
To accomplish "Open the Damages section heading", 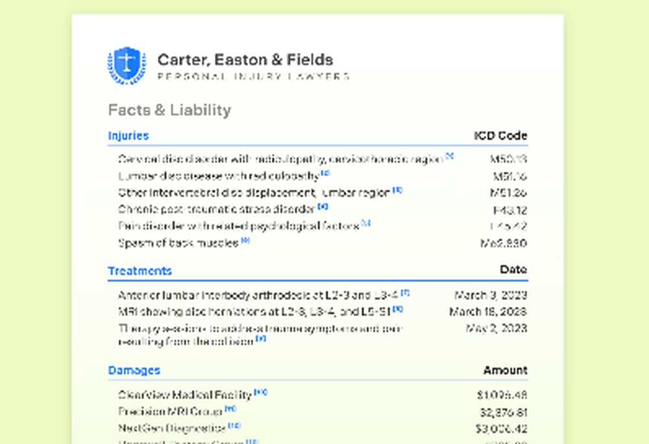I will (134, 370).
